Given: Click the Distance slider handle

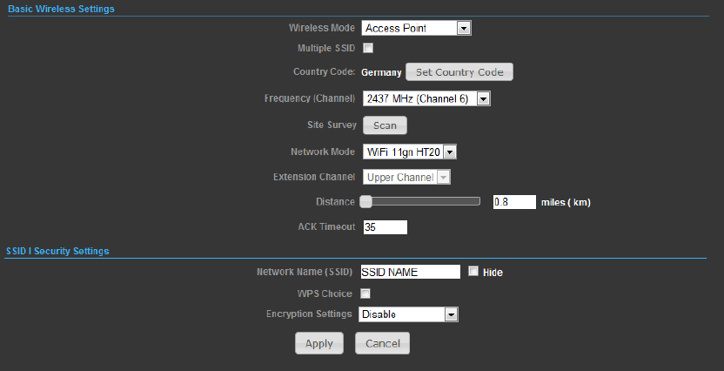Looking at the screenshot, I should pos(365,201).
